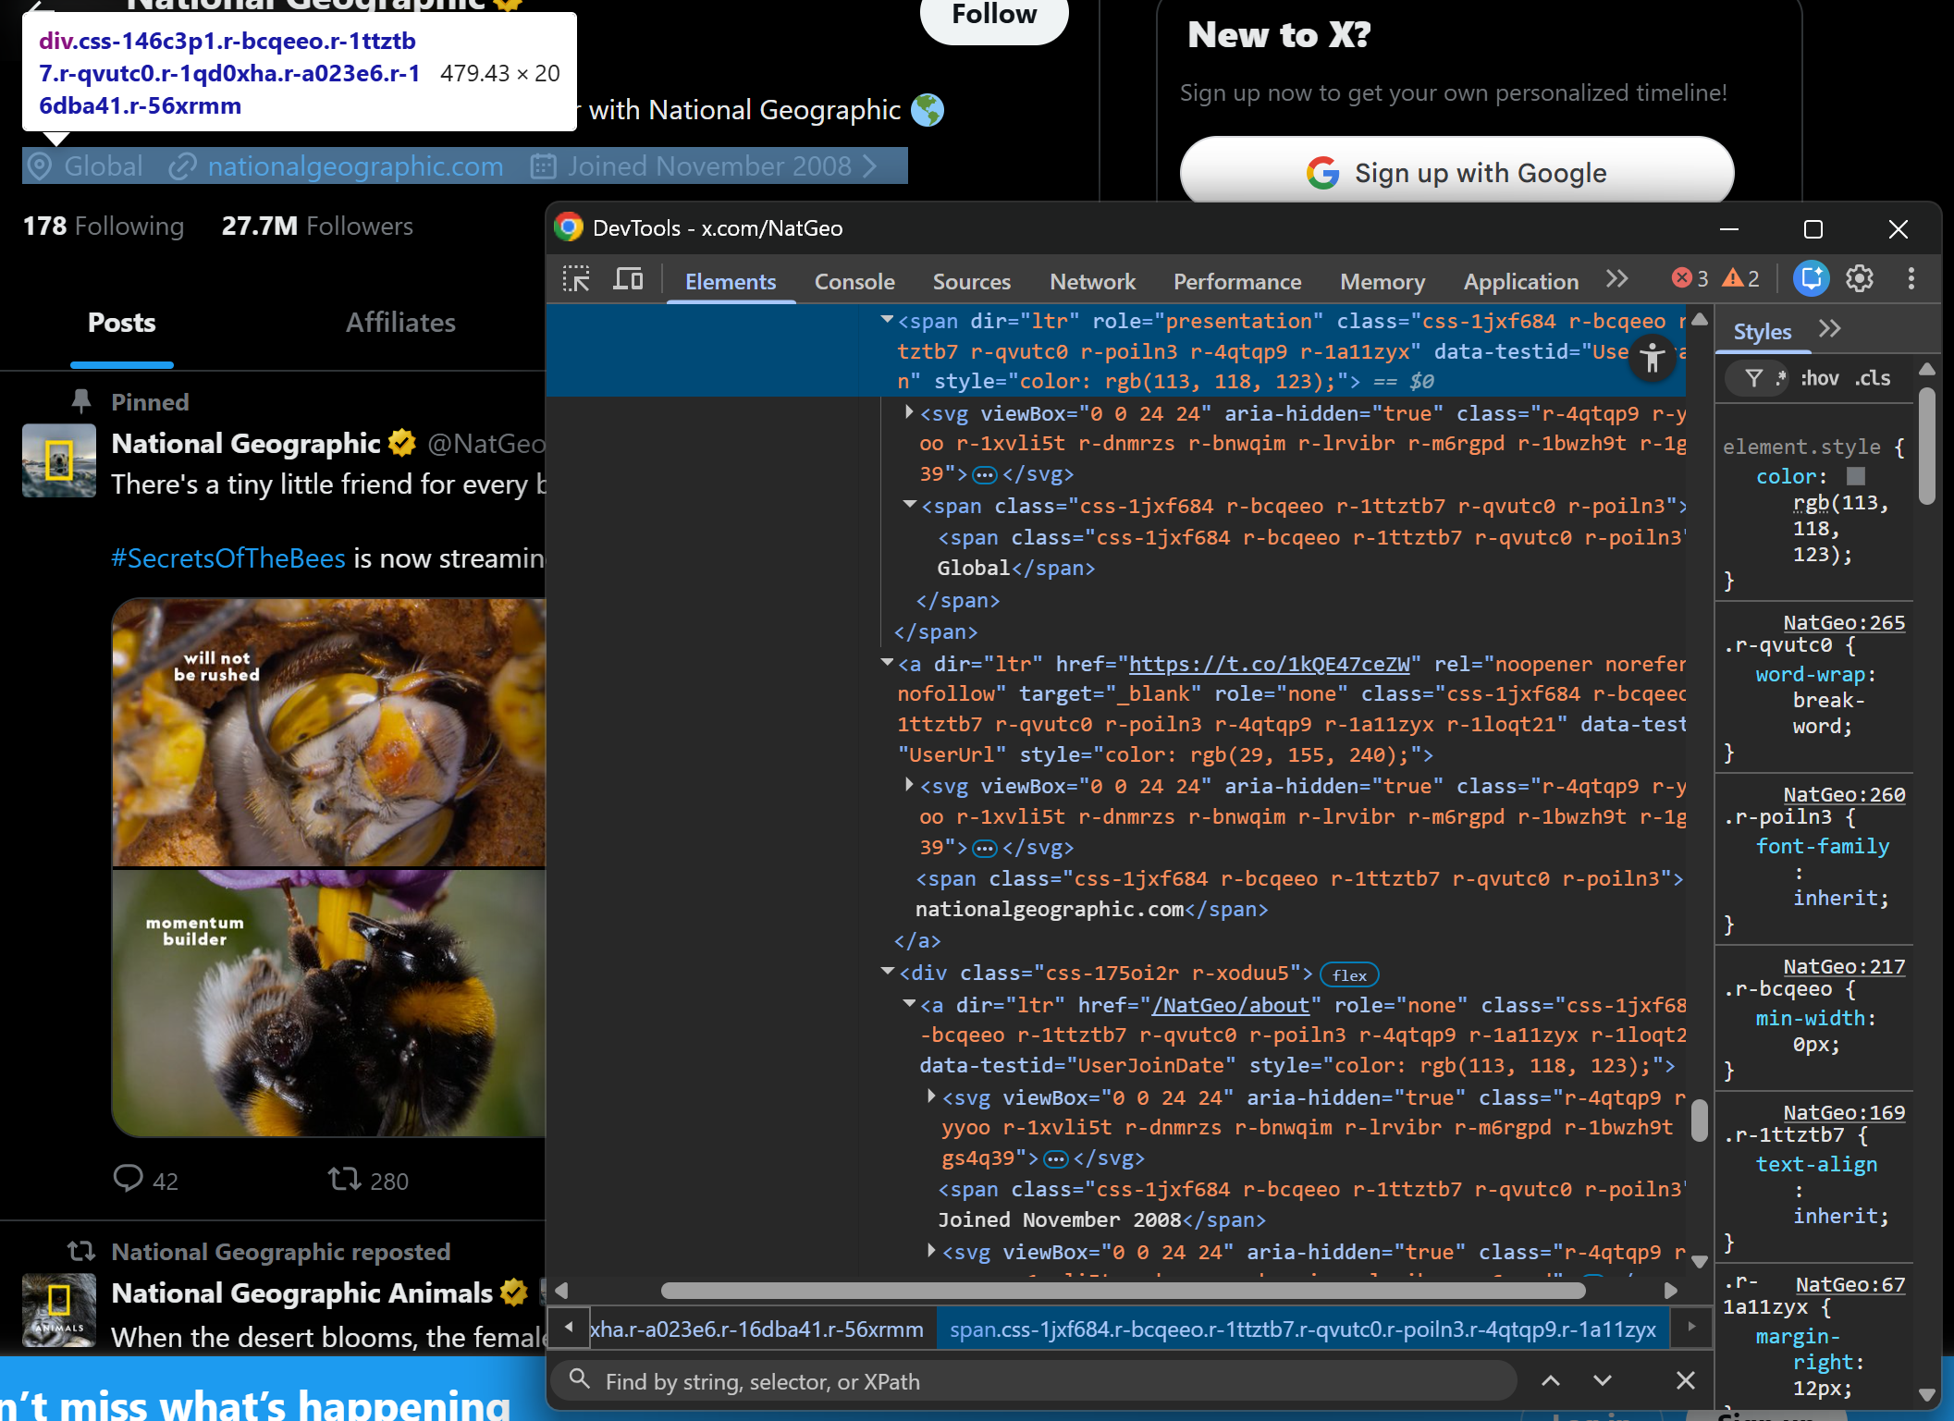
Task: Open DevTools kebab menu for more options
Action: click(1911, 278)
